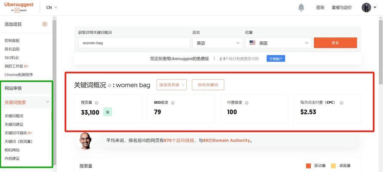Show info icon beside 付费难度
This screenshot has height=172, width=383.
247,103
